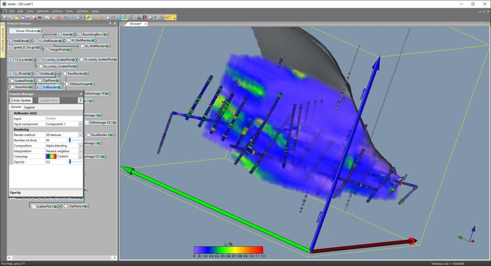This screenshot has width=491, height=266.
Task: Click the undo arrow toolbar icon
Action: (x=66, y=18)
